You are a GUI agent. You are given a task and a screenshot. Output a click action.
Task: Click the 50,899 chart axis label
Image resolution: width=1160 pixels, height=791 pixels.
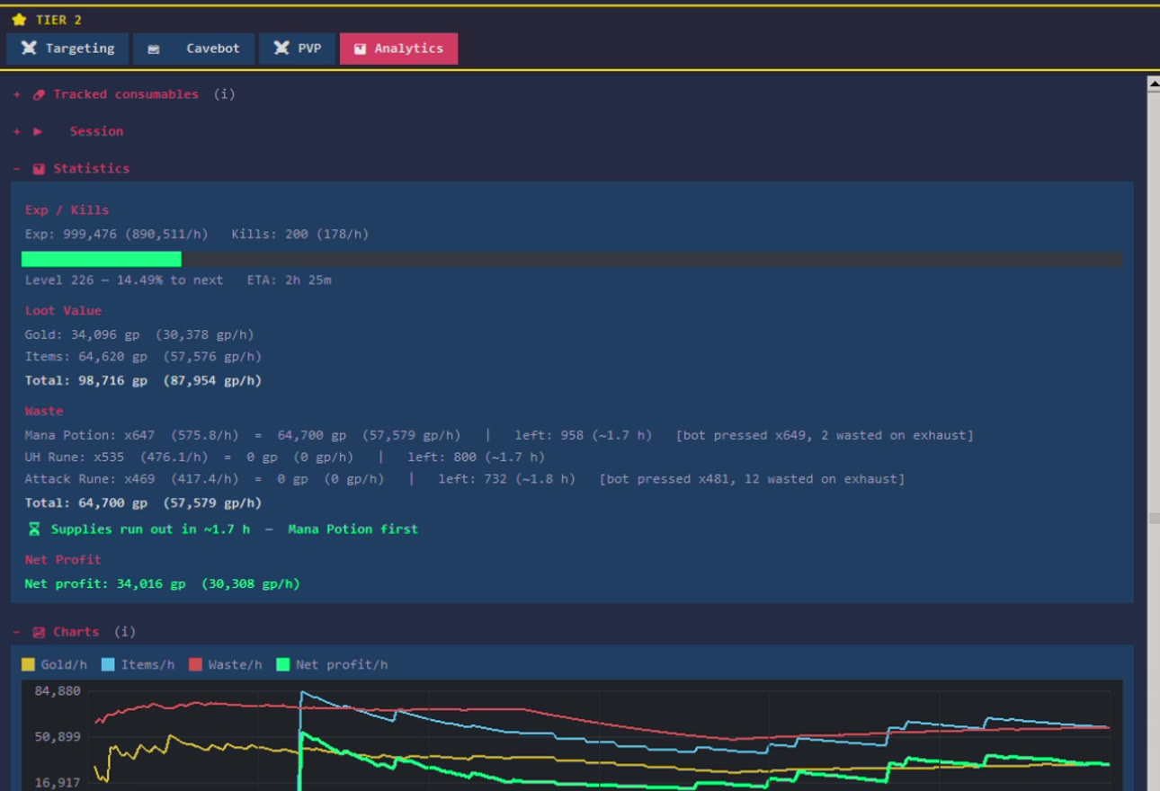pos(58,737)
